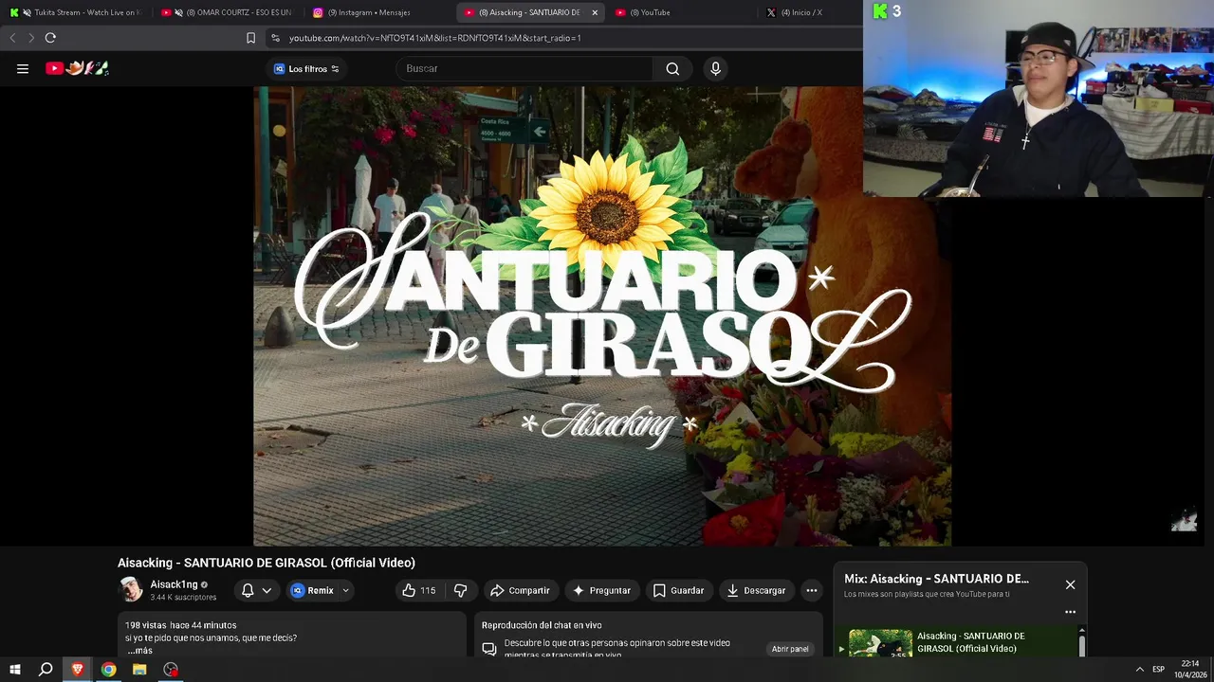Open Windows taskbar search
Viewport: 1214px width, 682px height.
(46, 670)
